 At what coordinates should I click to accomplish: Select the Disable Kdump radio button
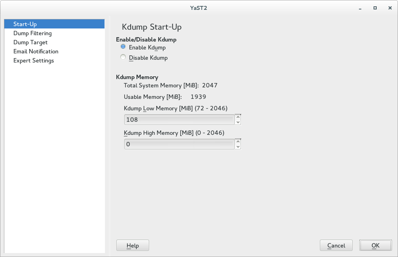click(123, 57)
